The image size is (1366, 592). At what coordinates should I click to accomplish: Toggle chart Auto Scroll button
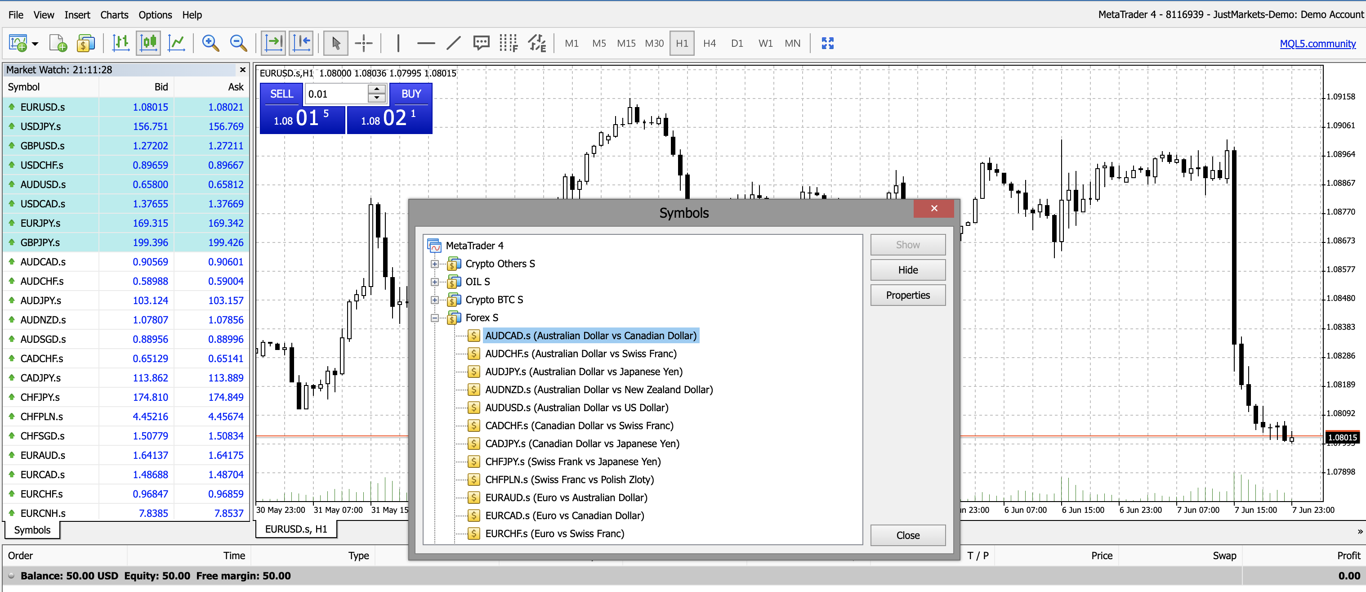tap(274, 44)
